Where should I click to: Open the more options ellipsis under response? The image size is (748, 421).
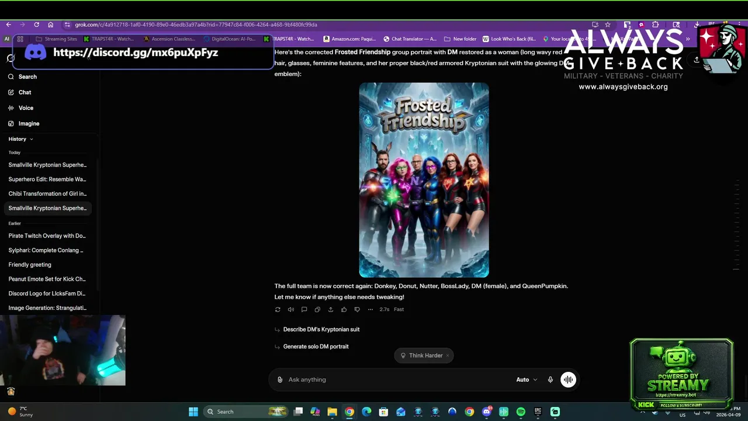click(370, 309)
